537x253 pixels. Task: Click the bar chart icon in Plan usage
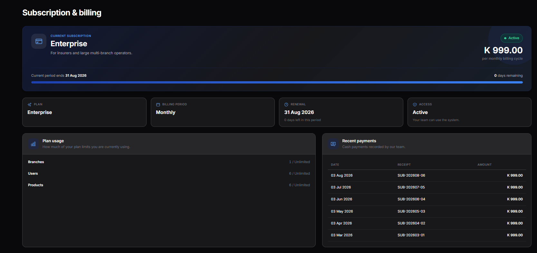click(x=33, y=144)
